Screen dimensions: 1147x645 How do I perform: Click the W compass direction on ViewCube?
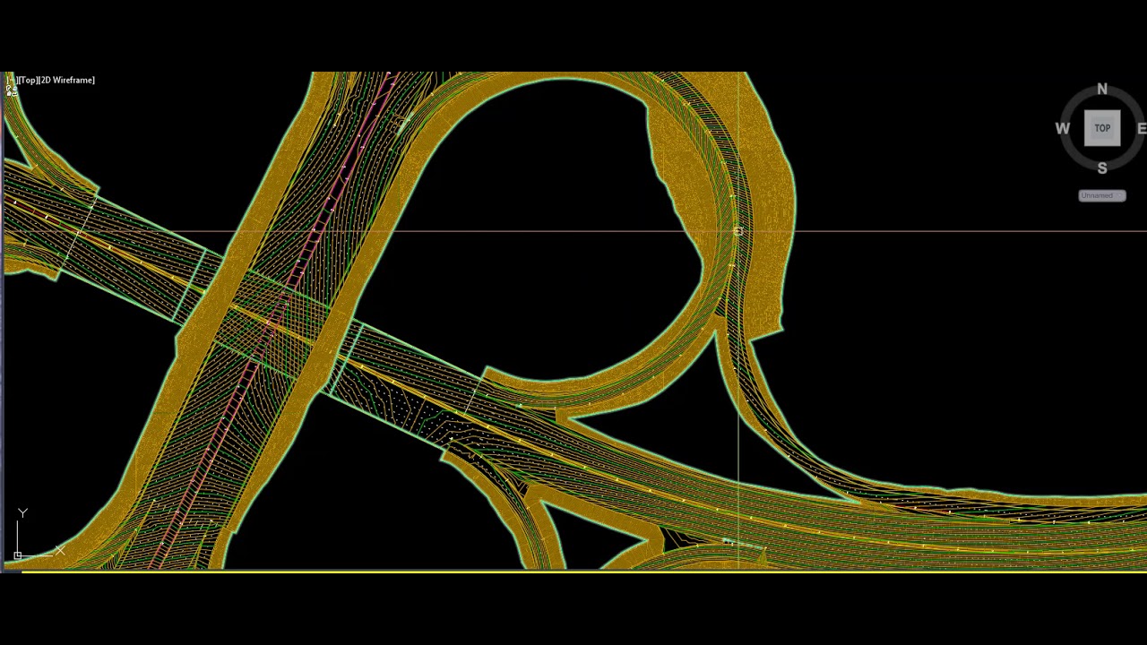click(1063, 129)
